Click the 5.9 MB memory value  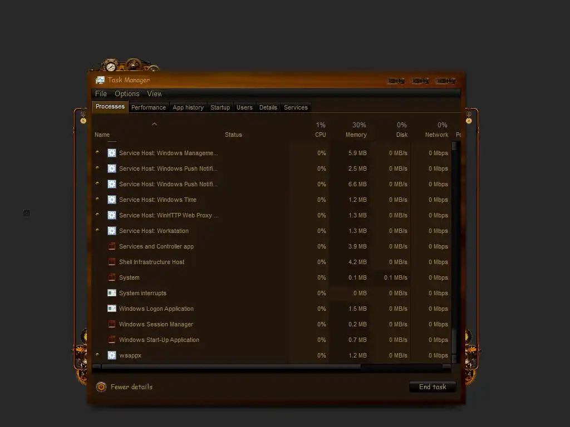click(357, 153)
